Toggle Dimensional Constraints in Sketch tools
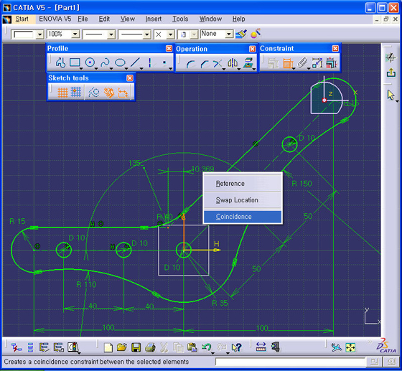The image size is (402, 371). click(x=123, y=93)
